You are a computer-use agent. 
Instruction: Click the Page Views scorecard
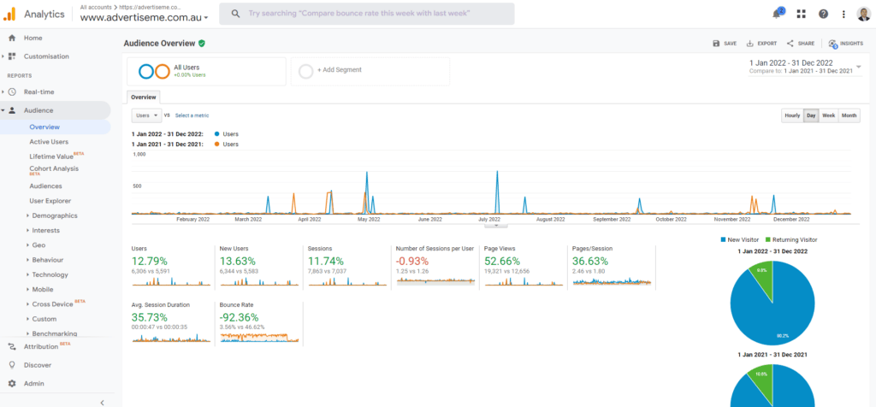pos(524,266)
